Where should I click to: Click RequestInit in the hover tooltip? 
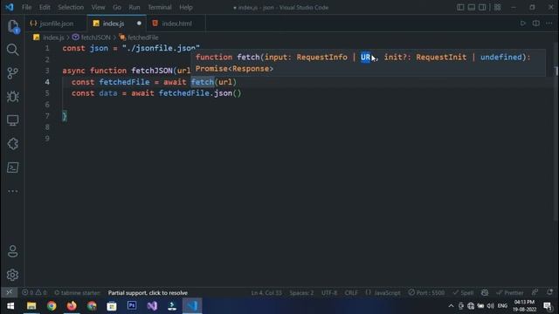(x=441, y=57)
